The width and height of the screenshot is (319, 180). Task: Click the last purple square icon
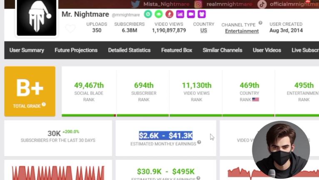pyautogui.click(x=202, y=14)
